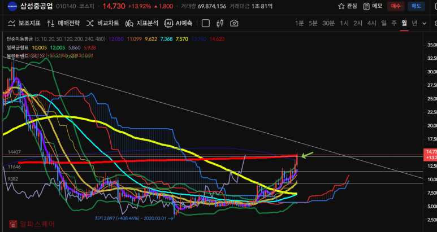Switch to 1분 timeframe
Image resolution: width=437 pixels, height=232 pixels.
pyautogui.click(x=299, y=23)
